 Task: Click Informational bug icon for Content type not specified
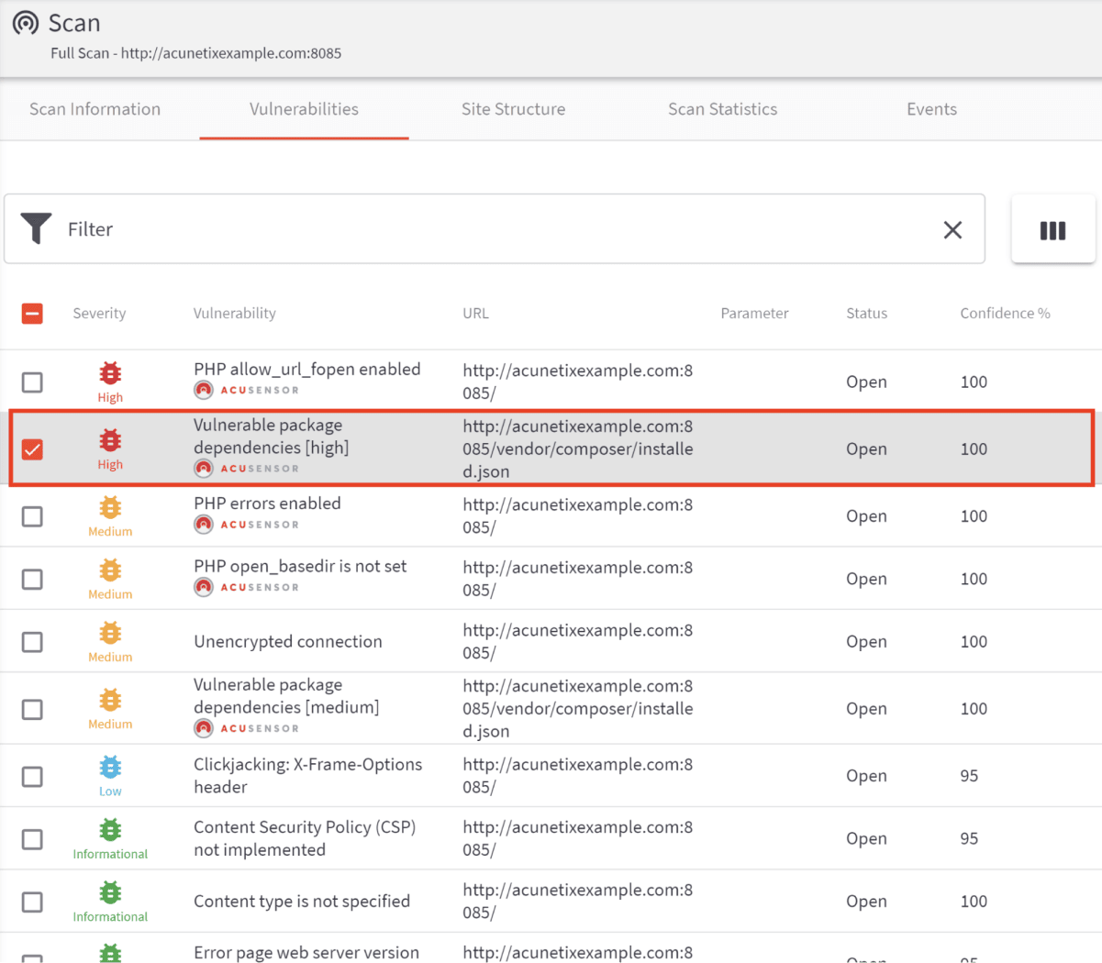tap(110, 892)
